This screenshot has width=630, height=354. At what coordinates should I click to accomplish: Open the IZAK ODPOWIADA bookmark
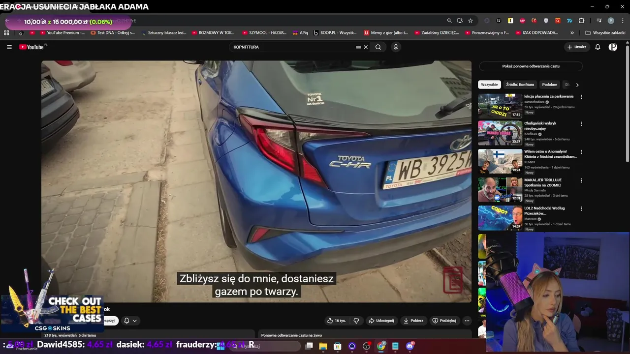tap(537, 33)
